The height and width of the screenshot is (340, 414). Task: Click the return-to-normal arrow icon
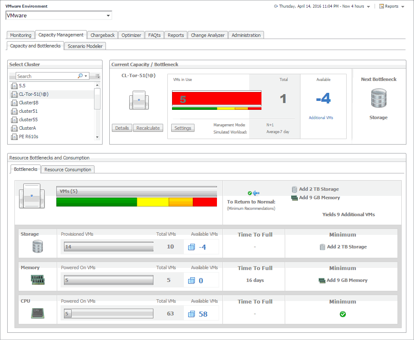coord(256,193)
